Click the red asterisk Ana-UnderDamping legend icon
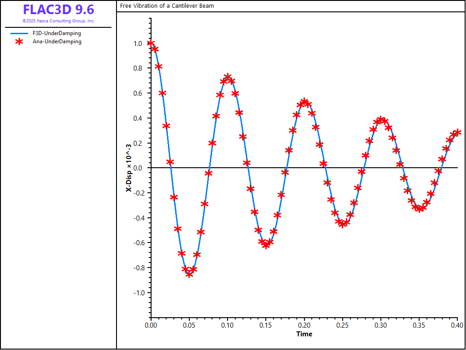The height and width of the screenshot is (350, 466). (x=19, y=41)
